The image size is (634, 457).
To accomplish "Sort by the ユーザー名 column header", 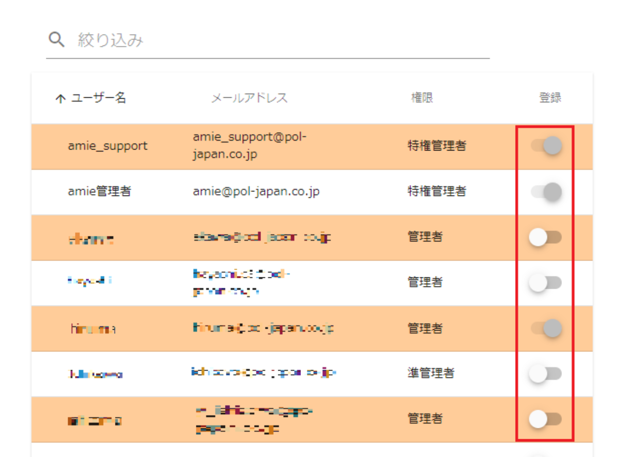I will point(99,98).
